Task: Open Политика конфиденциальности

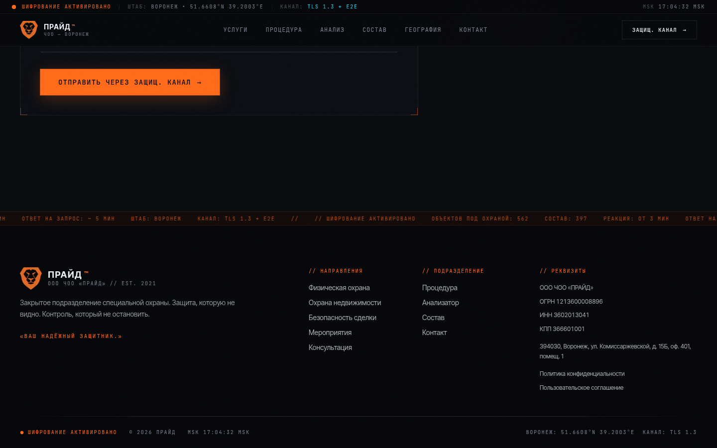Action: click(582, 374)
